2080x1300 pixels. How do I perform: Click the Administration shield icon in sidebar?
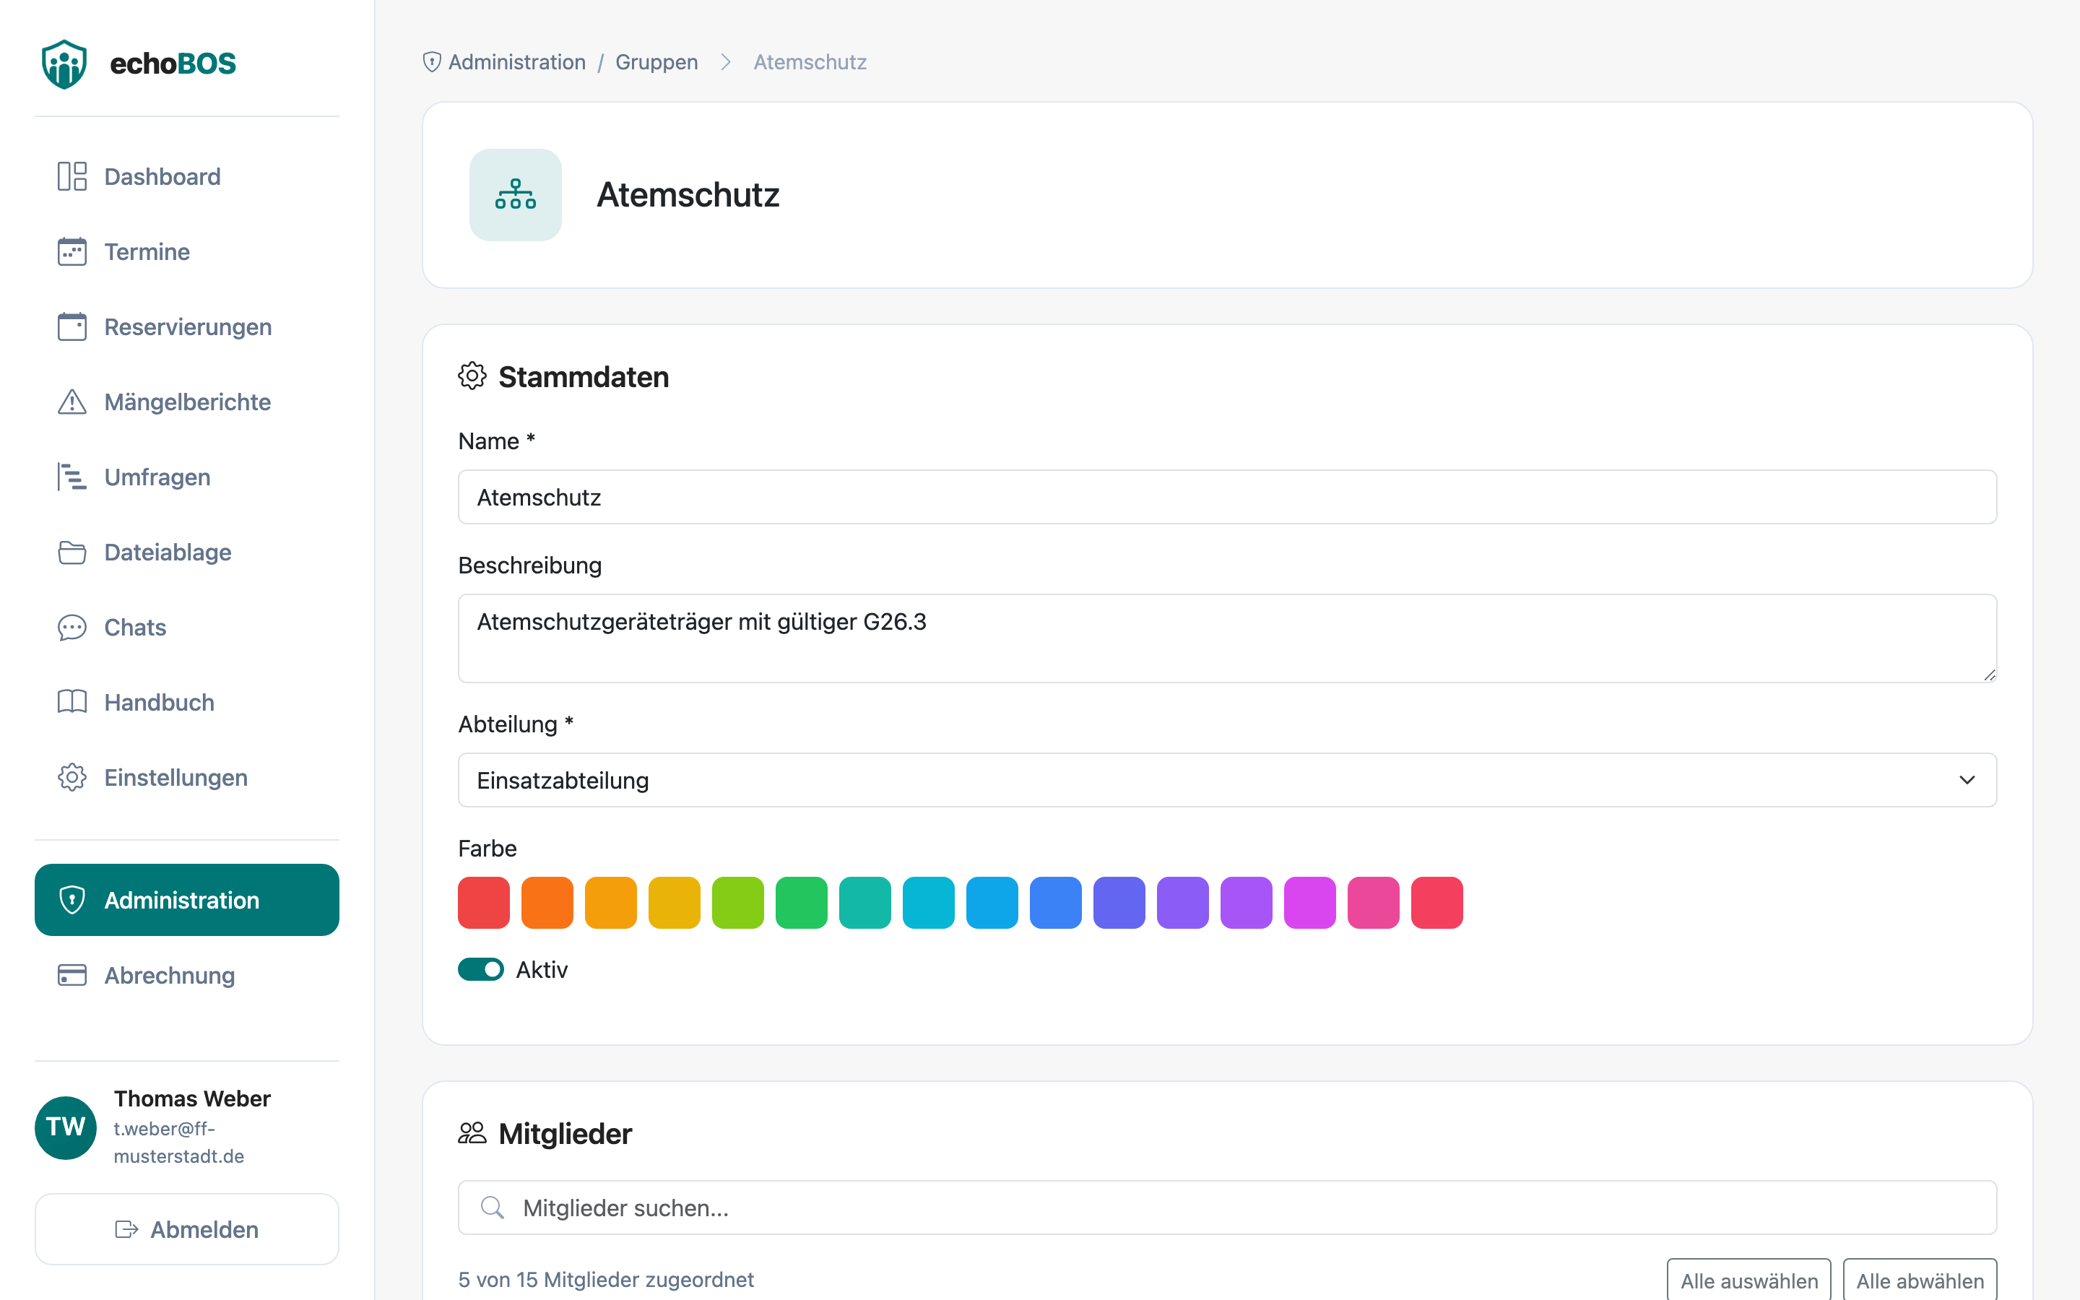pos(72,900)
